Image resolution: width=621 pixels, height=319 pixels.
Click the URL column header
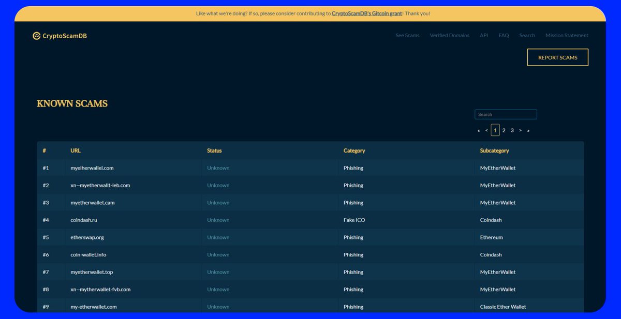(x=76, y=150)
